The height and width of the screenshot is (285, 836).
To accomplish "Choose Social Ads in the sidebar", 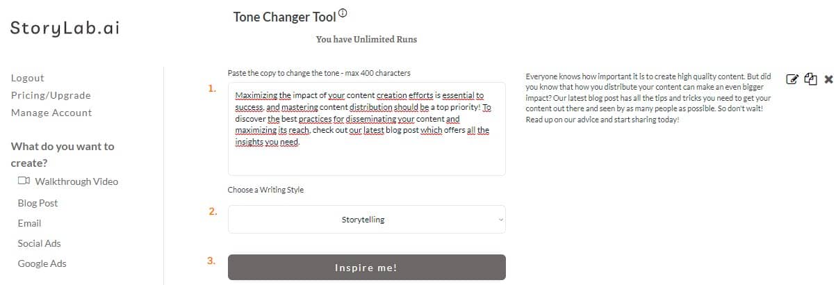I will pos(40,243).
